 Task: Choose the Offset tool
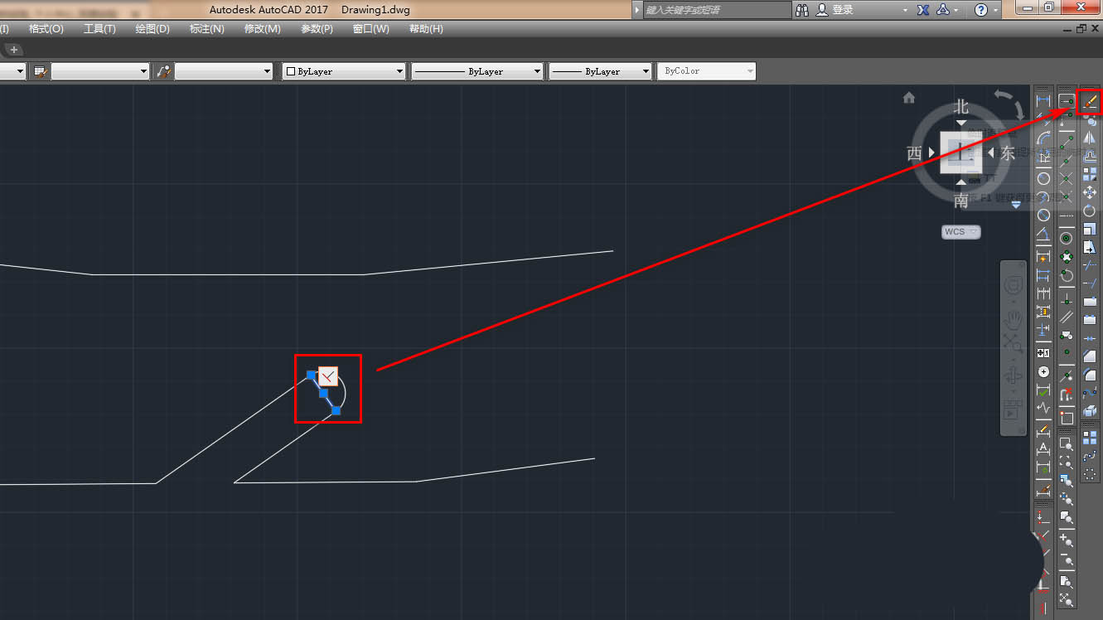coord(1090,156)
